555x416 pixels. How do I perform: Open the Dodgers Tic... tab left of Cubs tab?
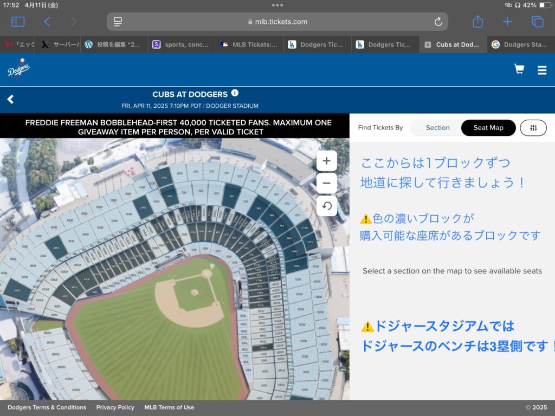pyautogui.click(x=385, y=44)
